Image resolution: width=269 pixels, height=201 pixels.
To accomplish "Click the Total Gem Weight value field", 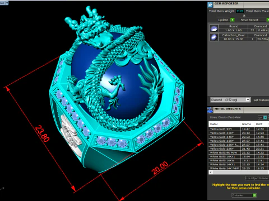I will [240, 11].
